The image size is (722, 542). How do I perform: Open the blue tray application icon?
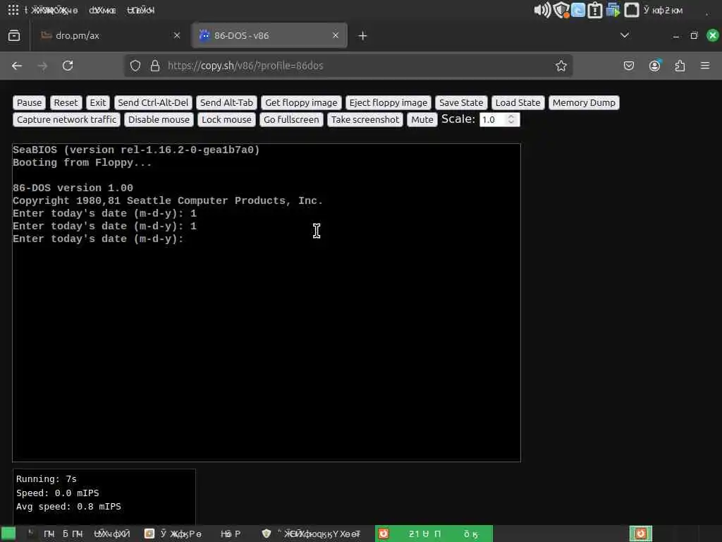pyautogui.click(x=578, y=10)
